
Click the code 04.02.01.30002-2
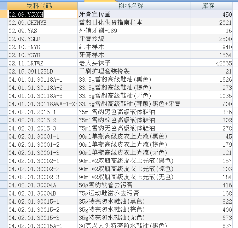(x=42, y=169)
